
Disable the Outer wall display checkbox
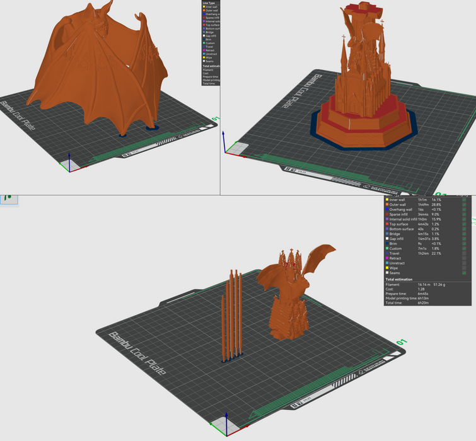(x=465, y=205)
